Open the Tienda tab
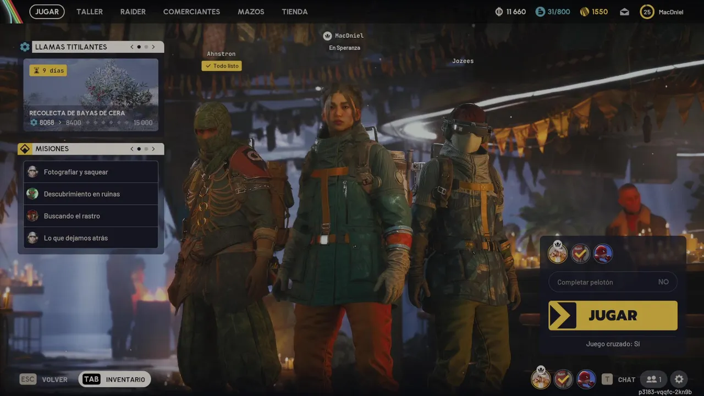 (x=295, y=12)
